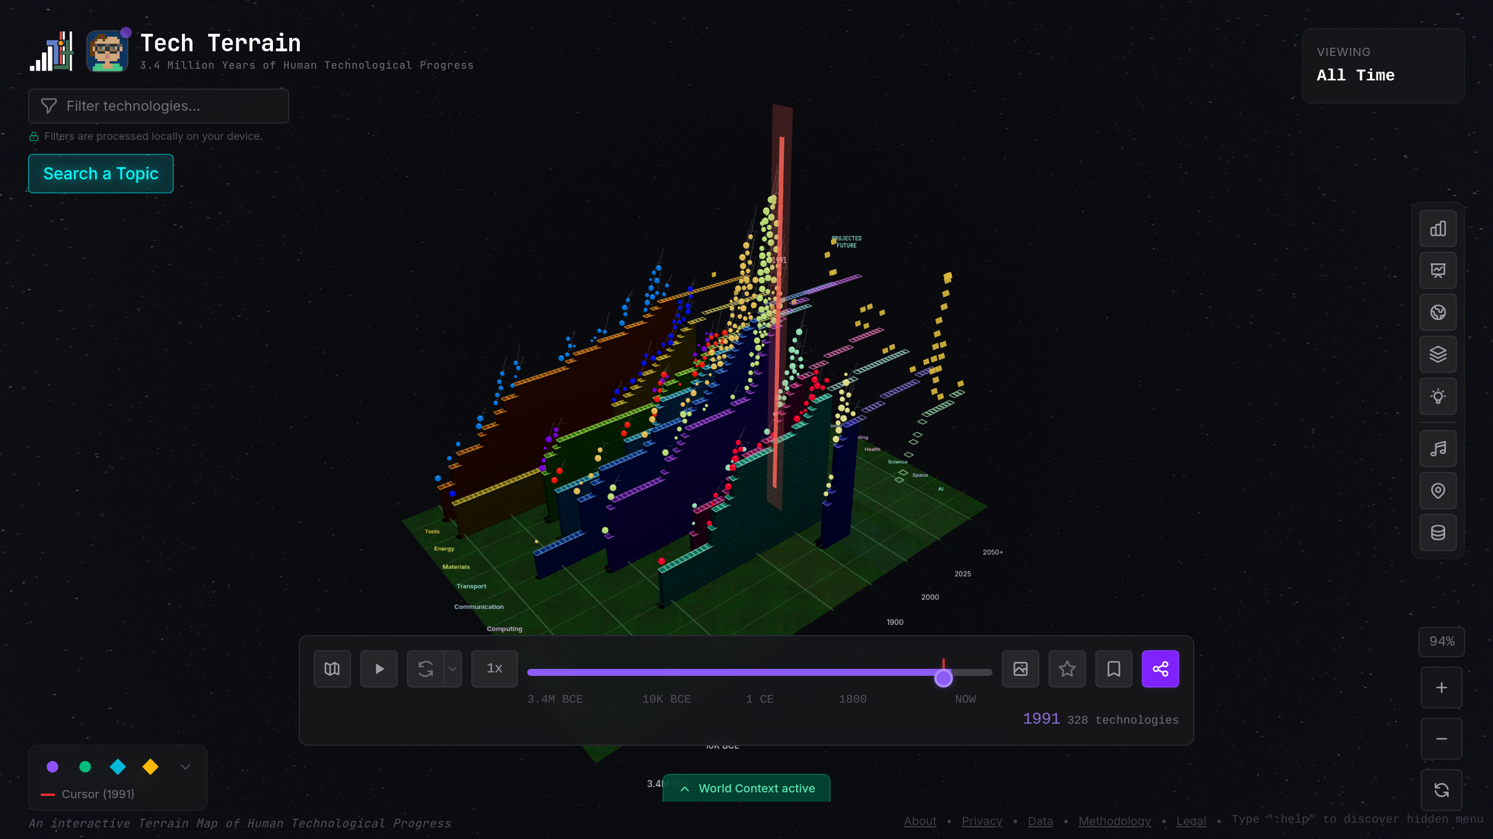This screenshot has height=839, width=1493.
Task: Open the Methodology link
Action: (1115, 821)
